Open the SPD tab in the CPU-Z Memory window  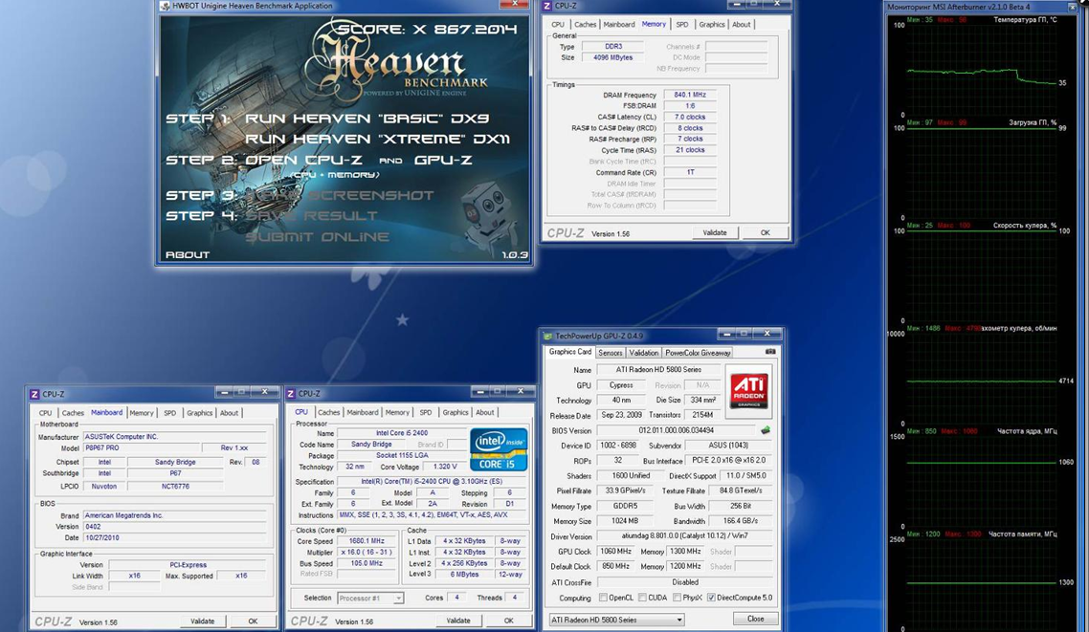click(682, 24)
